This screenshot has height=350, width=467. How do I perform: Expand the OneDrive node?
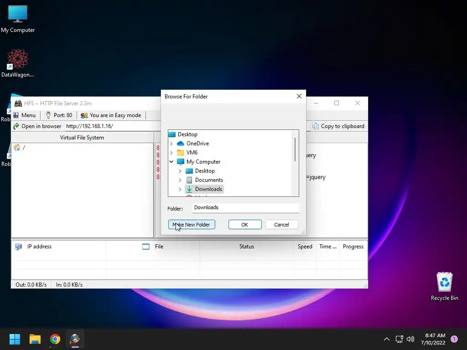pos(171,144)
